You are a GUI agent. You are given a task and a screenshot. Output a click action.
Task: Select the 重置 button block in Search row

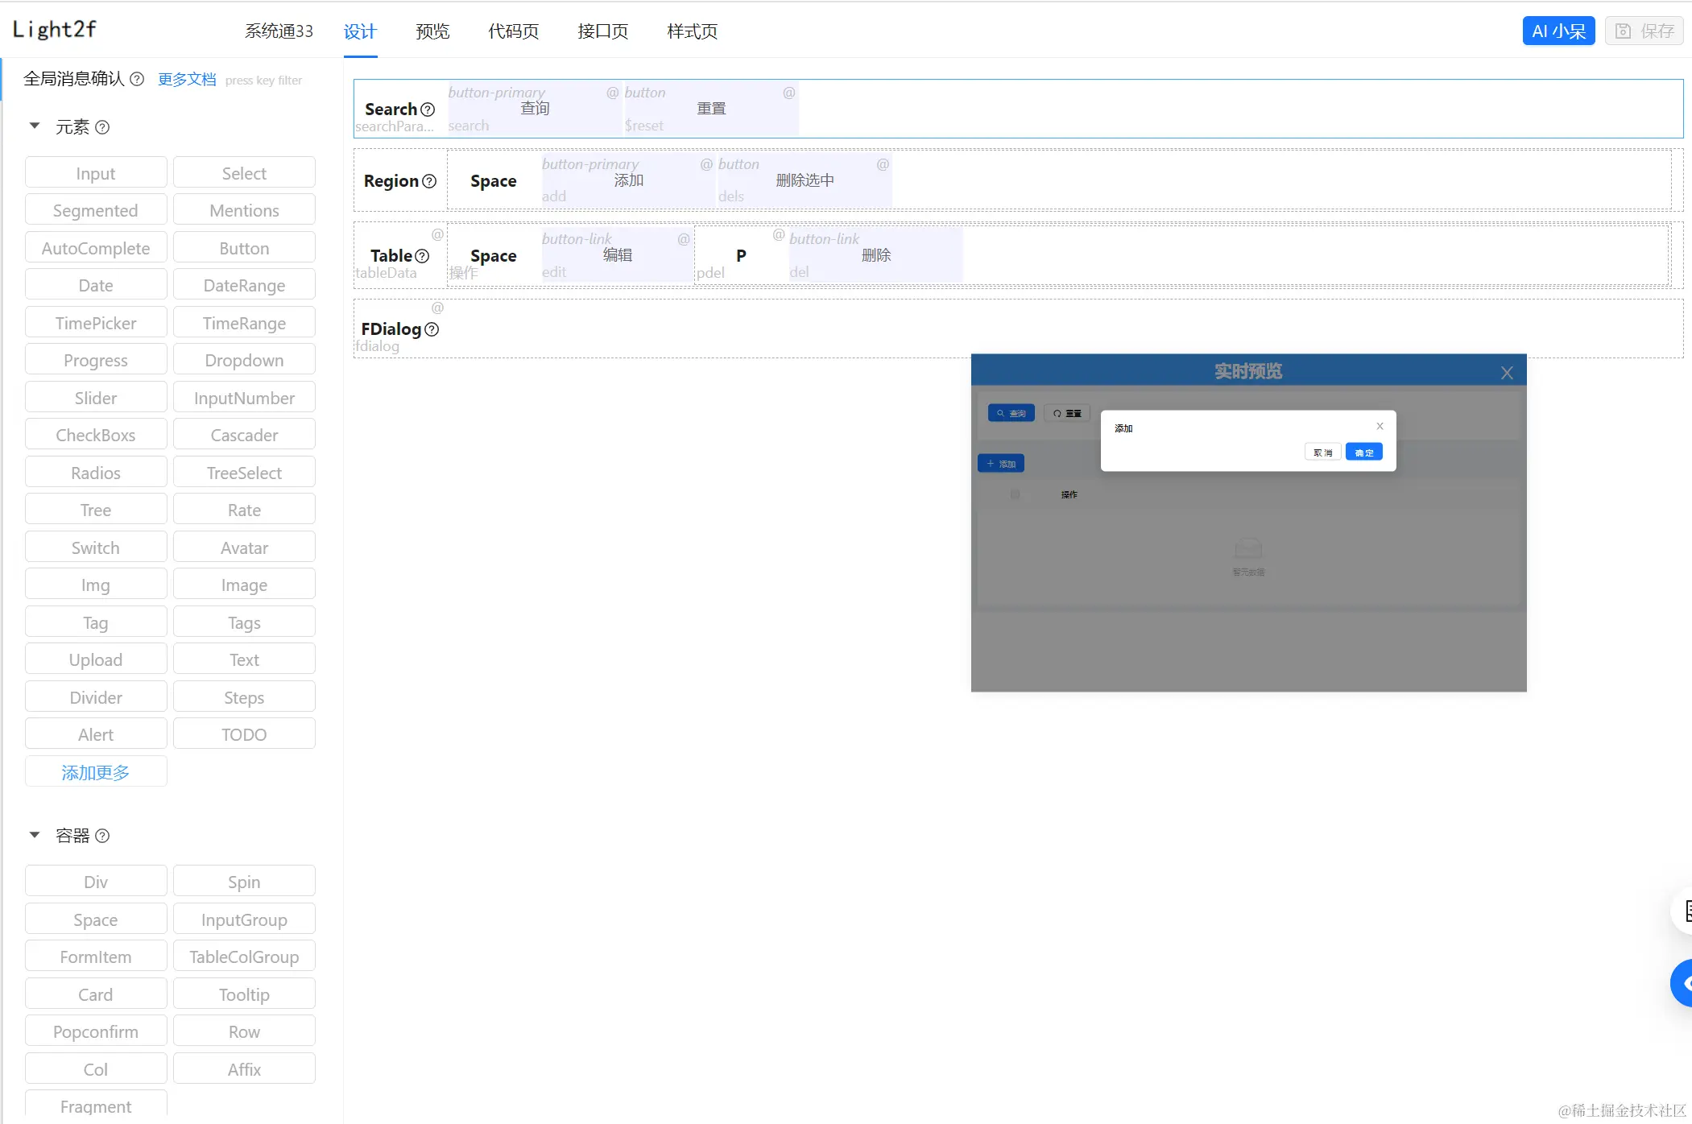(711, 109)
